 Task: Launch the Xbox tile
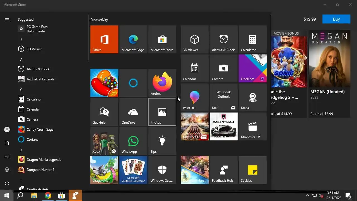click(x=104, y=141)
